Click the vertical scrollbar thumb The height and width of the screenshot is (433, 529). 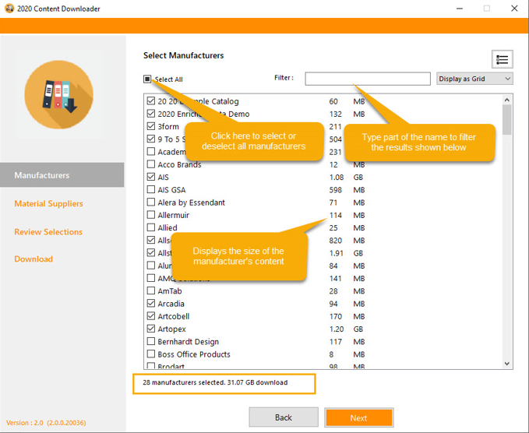(506, 120)
